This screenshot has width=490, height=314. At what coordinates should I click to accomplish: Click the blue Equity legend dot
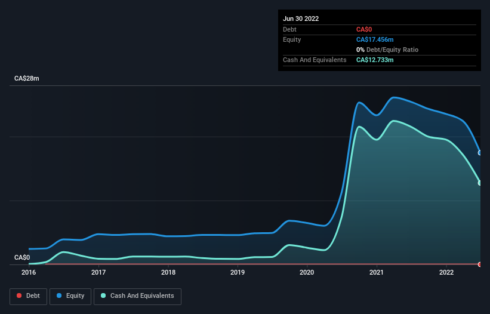click(x=59, y=295)
